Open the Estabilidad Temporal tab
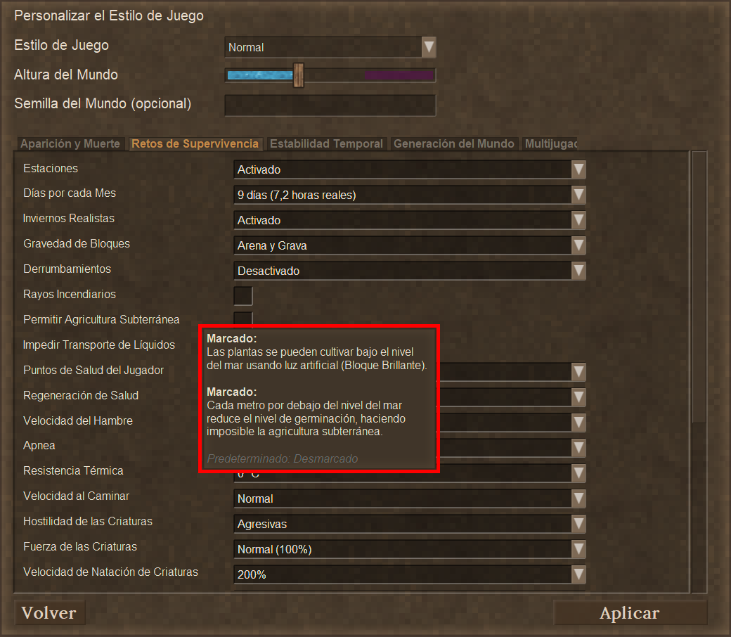 [x=326, y=143]
